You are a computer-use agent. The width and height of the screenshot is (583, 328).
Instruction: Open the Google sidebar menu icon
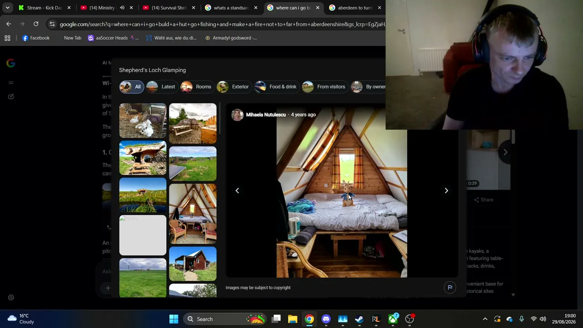coord(11,82)
